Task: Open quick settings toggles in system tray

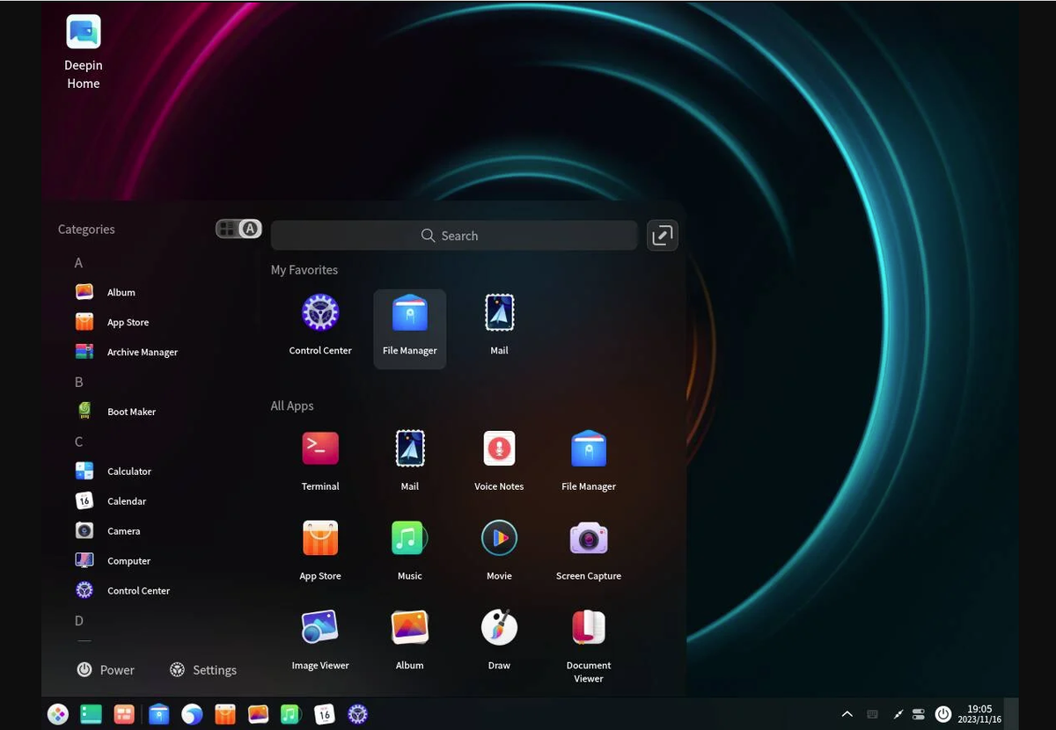Action: click(919, 714)
